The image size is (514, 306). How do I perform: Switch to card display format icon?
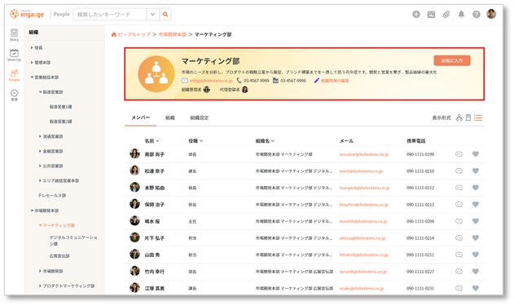[x=468, y=118]
